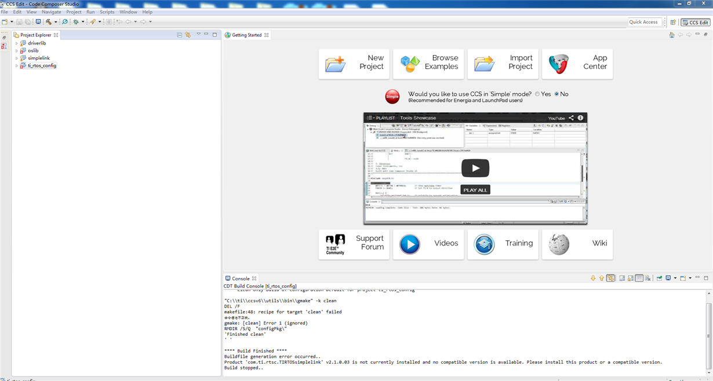Image resolution: width=713 pixels, height=381 pixels.
Task: Open the Support Forum
Action: pos(354,244)
